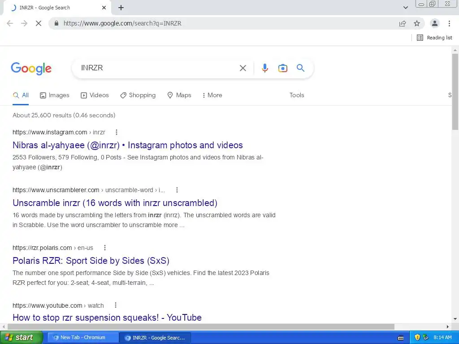Submit search with magnifier icon
The image size is (459, 344).
pos(301,68)
